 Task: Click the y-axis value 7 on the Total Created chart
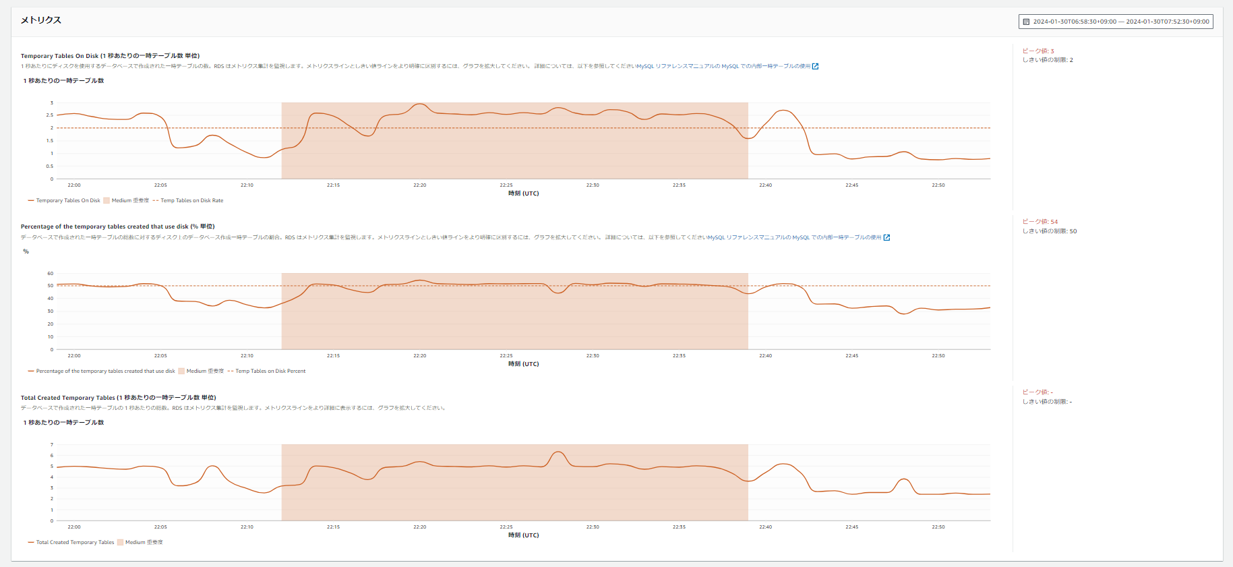51,444
